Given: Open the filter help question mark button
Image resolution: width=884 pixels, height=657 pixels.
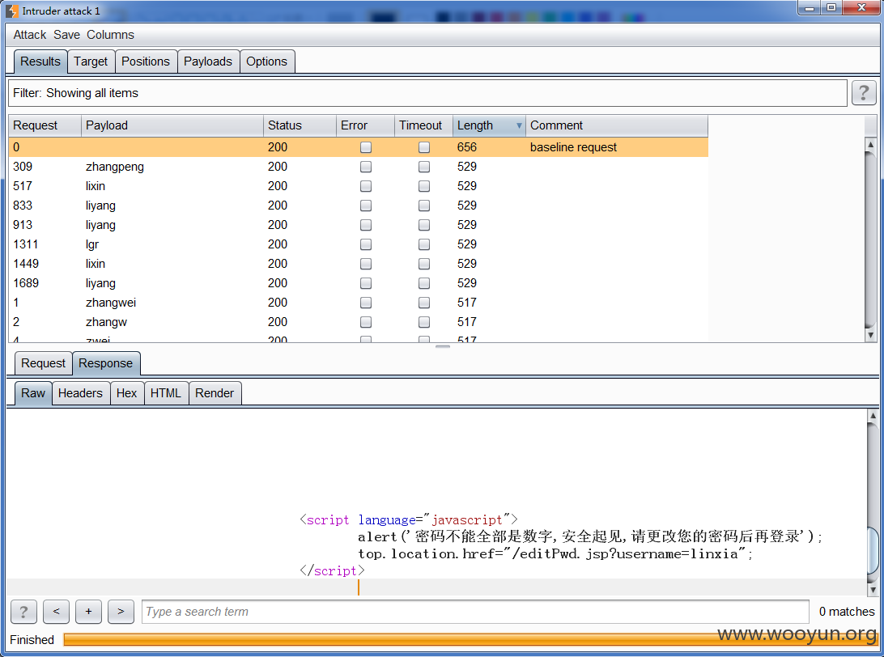Looking at the screenshot, I should [x=863, y=93].
